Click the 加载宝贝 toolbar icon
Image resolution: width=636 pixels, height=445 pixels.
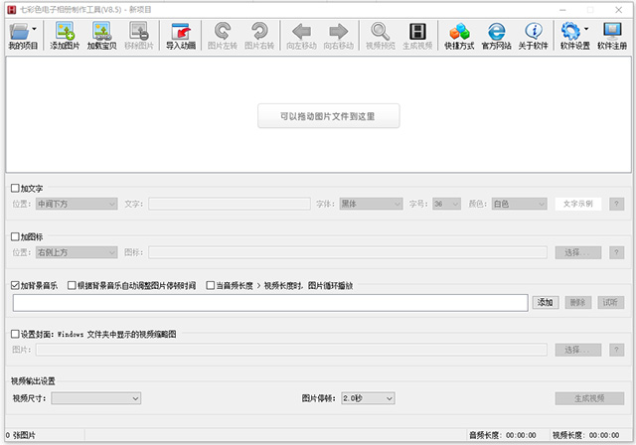(101, 32)
